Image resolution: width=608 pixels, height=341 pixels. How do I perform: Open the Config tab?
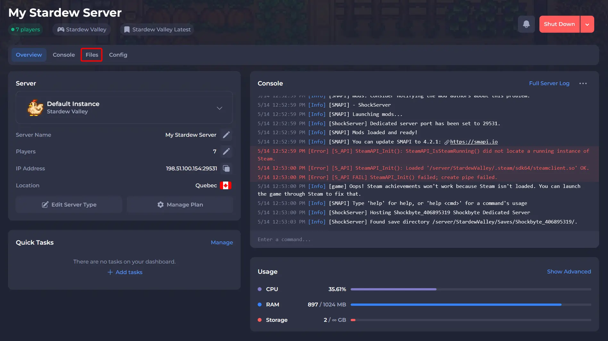point(118,55)
